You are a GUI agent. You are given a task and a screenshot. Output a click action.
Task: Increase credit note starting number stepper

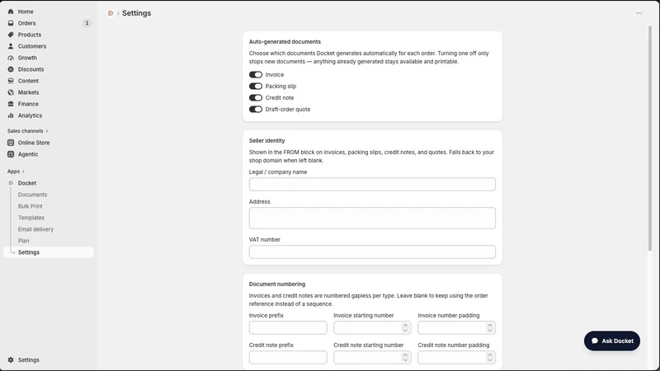point(405,355)
